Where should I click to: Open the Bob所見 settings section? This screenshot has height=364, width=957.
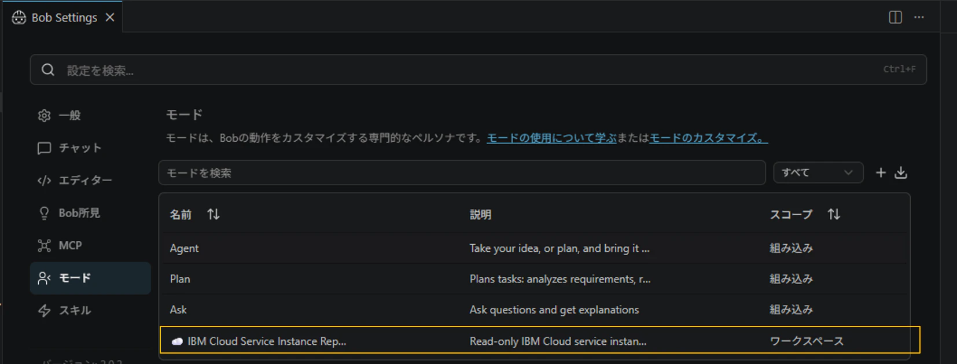coord(90,213)
